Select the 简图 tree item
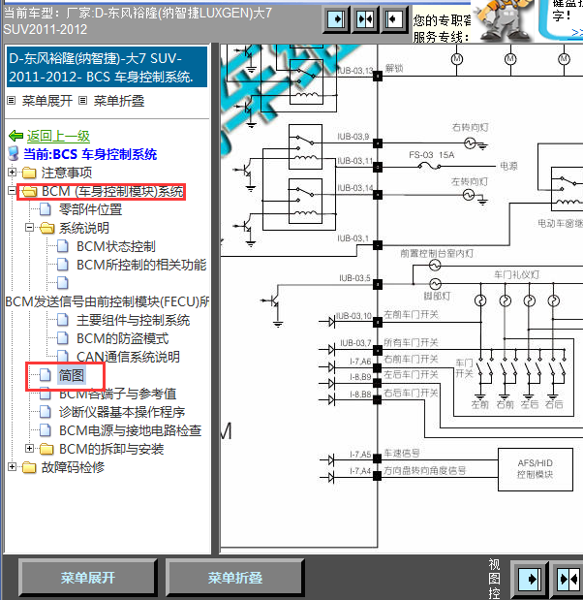The image size is (583, 600). [x=71, y=375]
